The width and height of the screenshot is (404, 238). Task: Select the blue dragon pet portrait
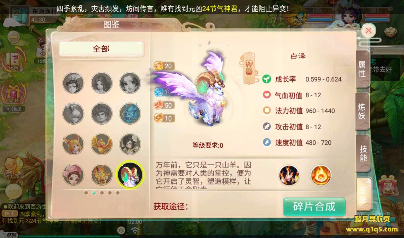tap(130, 113)
